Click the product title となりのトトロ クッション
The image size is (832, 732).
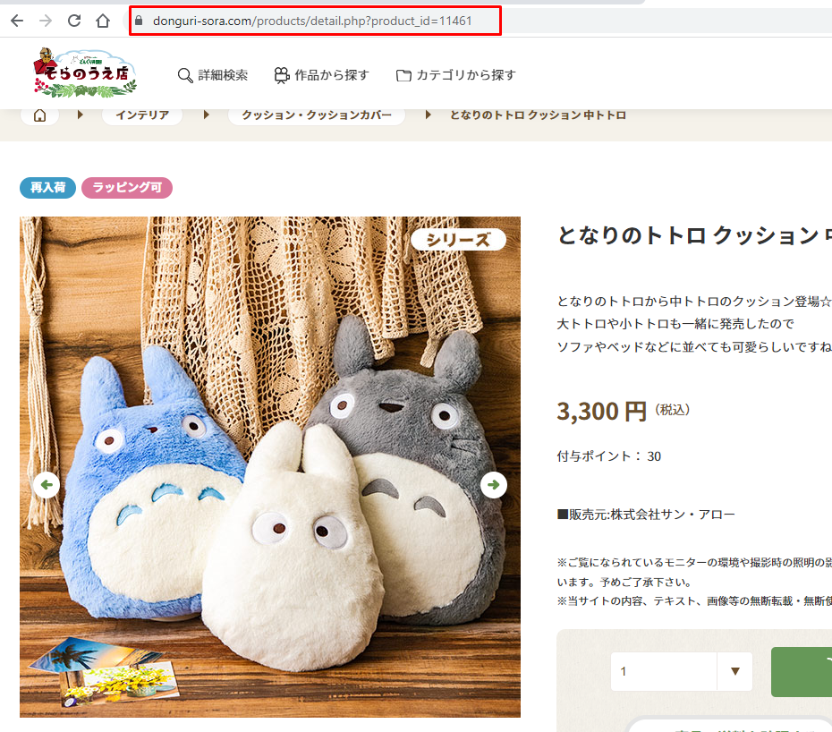point(694,235)
